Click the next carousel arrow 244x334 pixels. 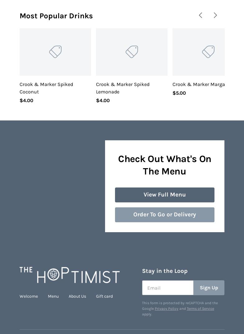point(215,15)
